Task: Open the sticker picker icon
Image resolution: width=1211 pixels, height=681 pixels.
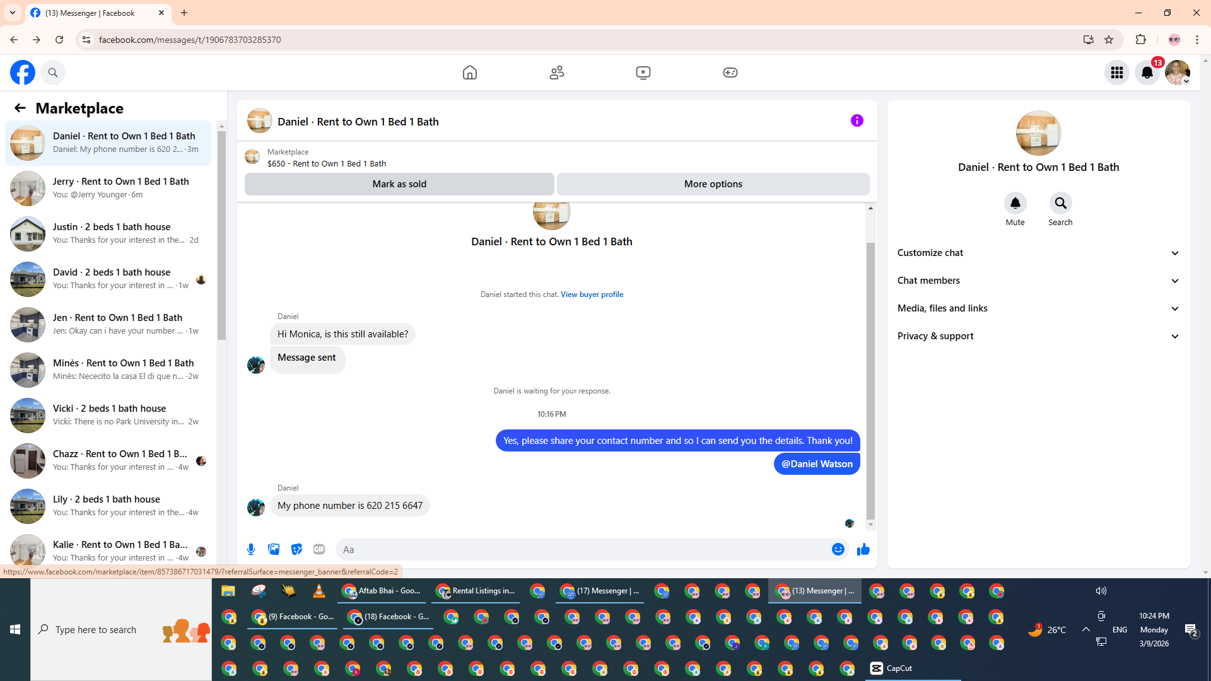Action: click(296, 549)
